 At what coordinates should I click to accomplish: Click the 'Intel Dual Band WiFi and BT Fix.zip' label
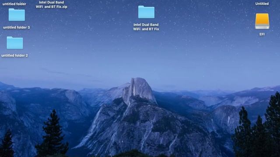pos(52,4)
